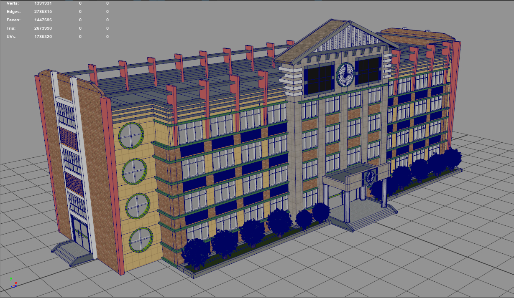Click the green Y axis label on the origin gizmo

click(11, 278)
